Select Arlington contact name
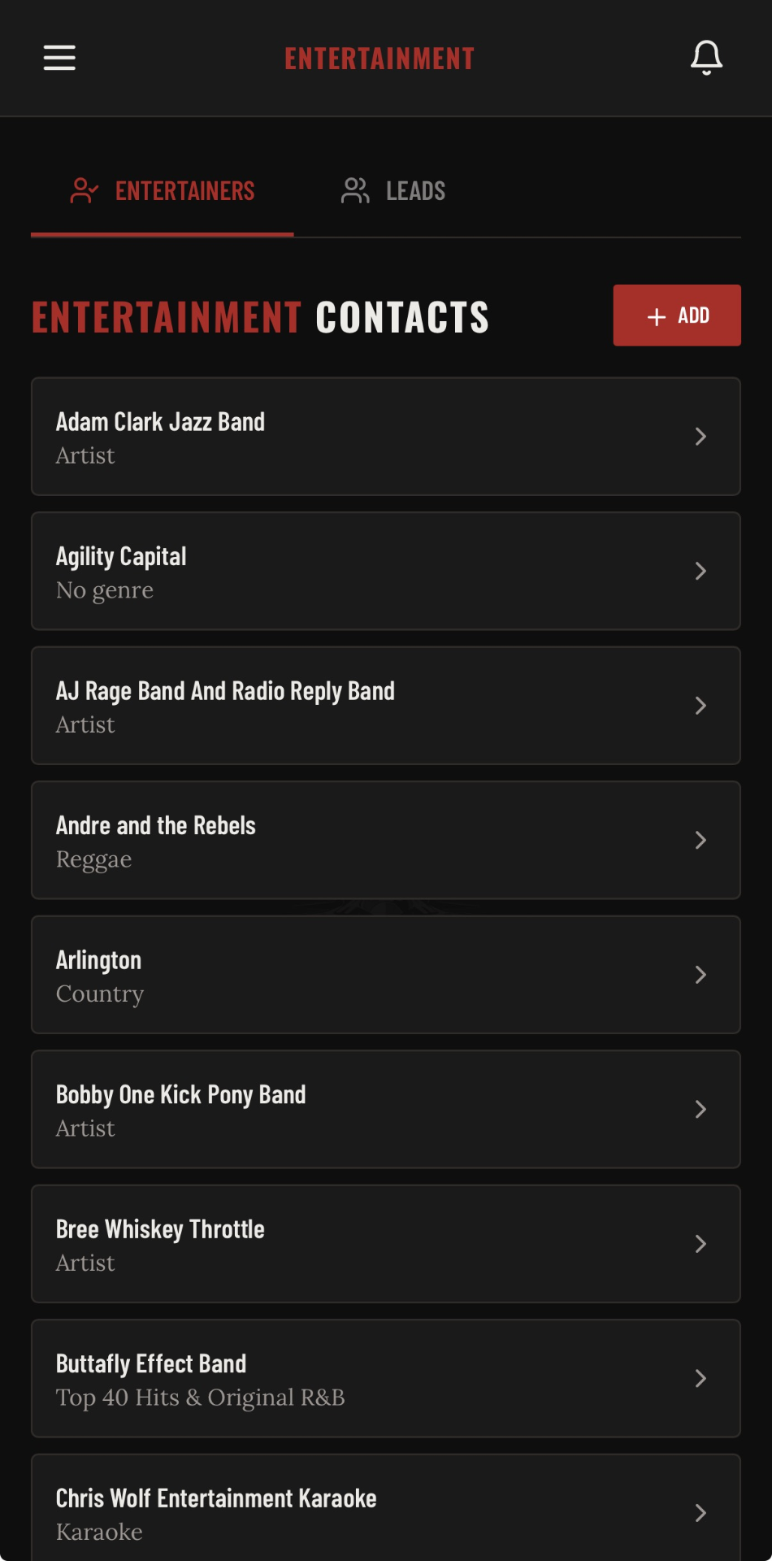 pos(98,960)
